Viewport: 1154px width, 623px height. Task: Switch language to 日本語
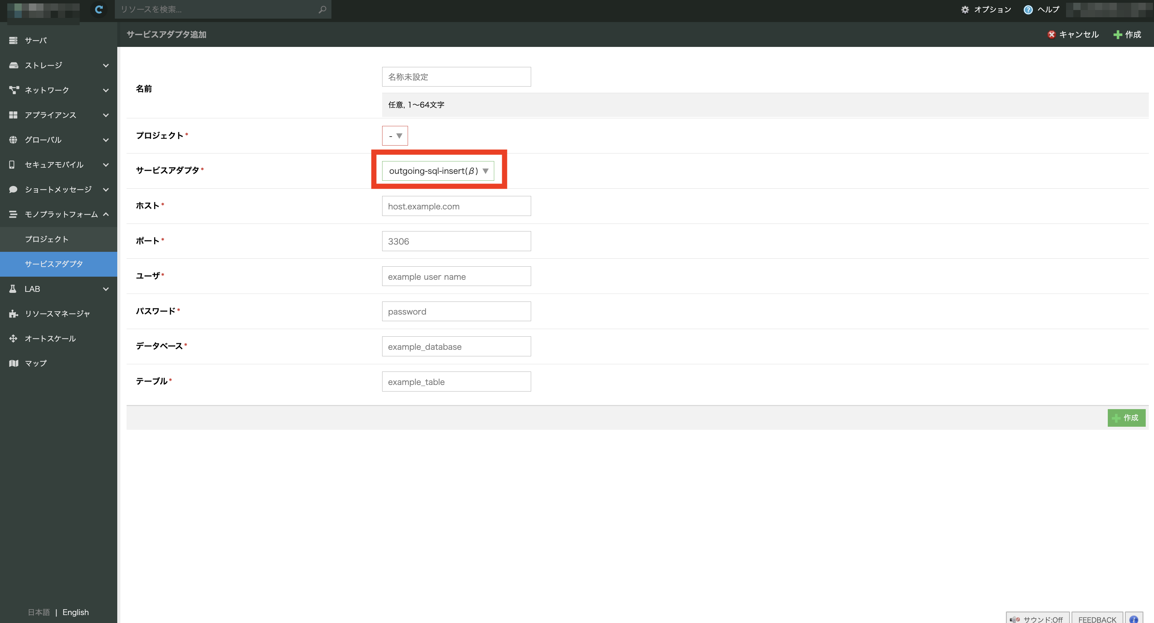[x=39, y=612]
